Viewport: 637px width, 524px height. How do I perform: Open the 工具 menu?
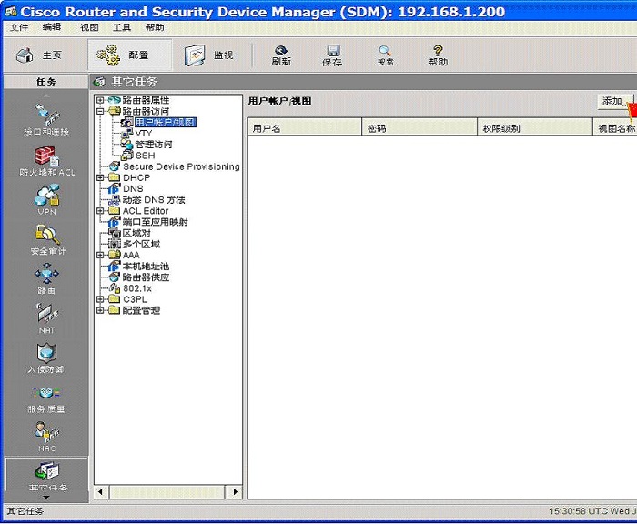coord(122,27)
